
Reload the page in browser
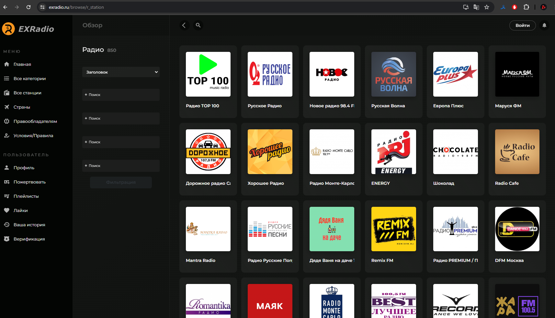(x=28, y=7)
